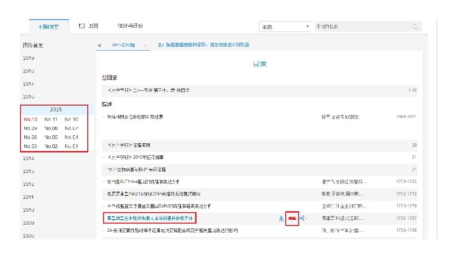Open the Foxp1a/b cDNA cloning article
Viewport: 458px width, 258px height.
click(x=154, y=194)
